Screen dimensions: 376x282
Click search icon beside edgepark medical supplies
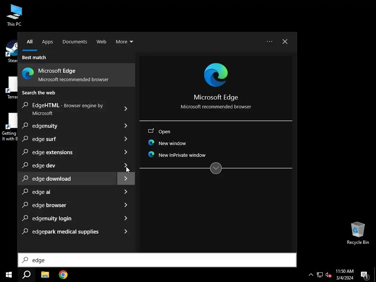pos(25,231)
